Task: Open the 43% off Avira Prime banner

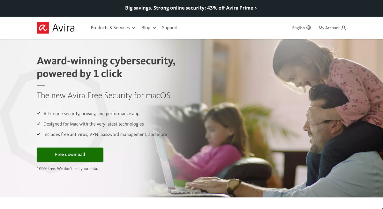Action: tap(191, 8)
